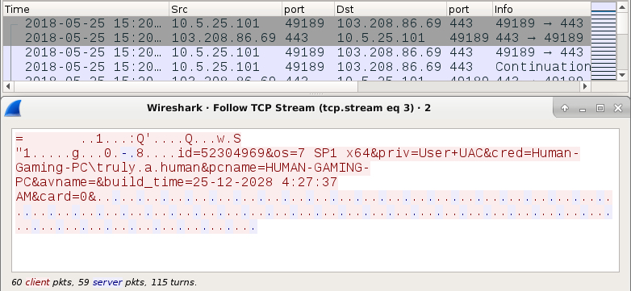Image resolution: width=631 pixels, height=291 pixels.
Task: Select first packet row 49189 → 443
Action: 297,23
